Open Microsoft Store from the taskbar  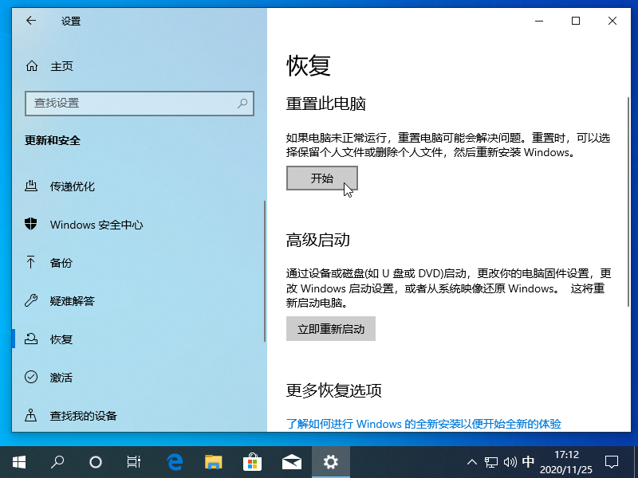253,460
